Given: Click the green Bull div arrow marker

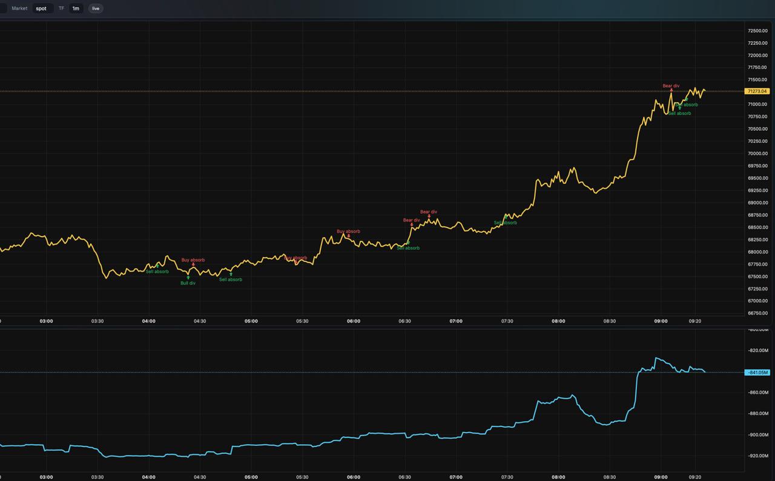Looking at the screenshot, I should 188,278.
